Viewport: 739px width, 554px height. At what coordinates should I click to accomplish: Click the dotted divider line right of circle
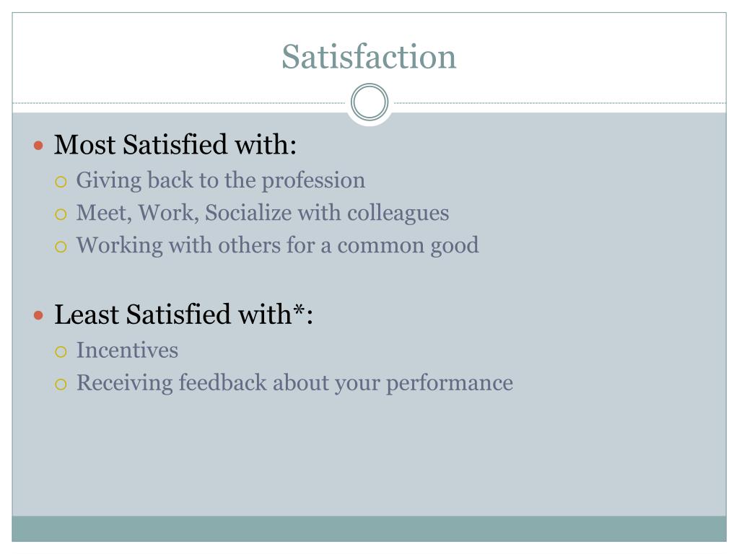click(560, 102)
